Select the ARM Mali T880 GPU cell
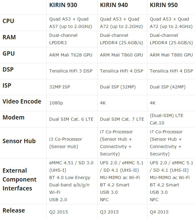The height and width of the screenshot is (219, 195). coord(171,55)
